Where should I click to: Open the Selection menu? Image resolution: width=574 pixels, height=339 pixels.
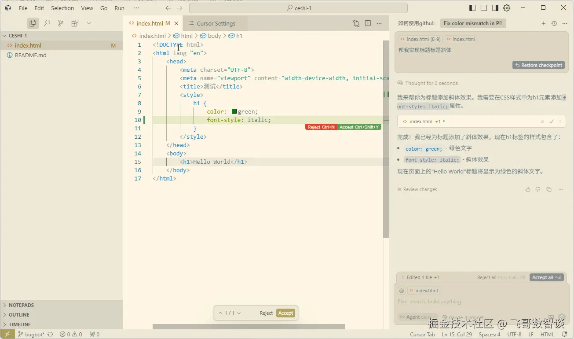click(62, 8)
